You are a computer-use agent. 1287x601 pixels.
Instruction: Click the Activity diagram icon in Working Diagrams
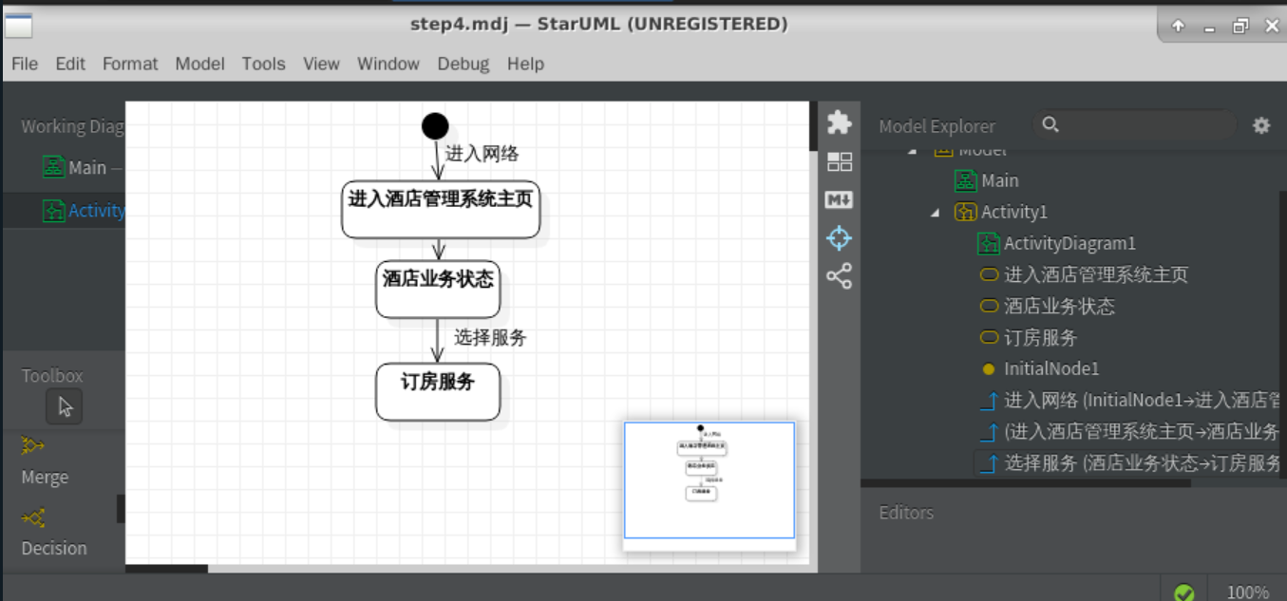tap(54, 211)
